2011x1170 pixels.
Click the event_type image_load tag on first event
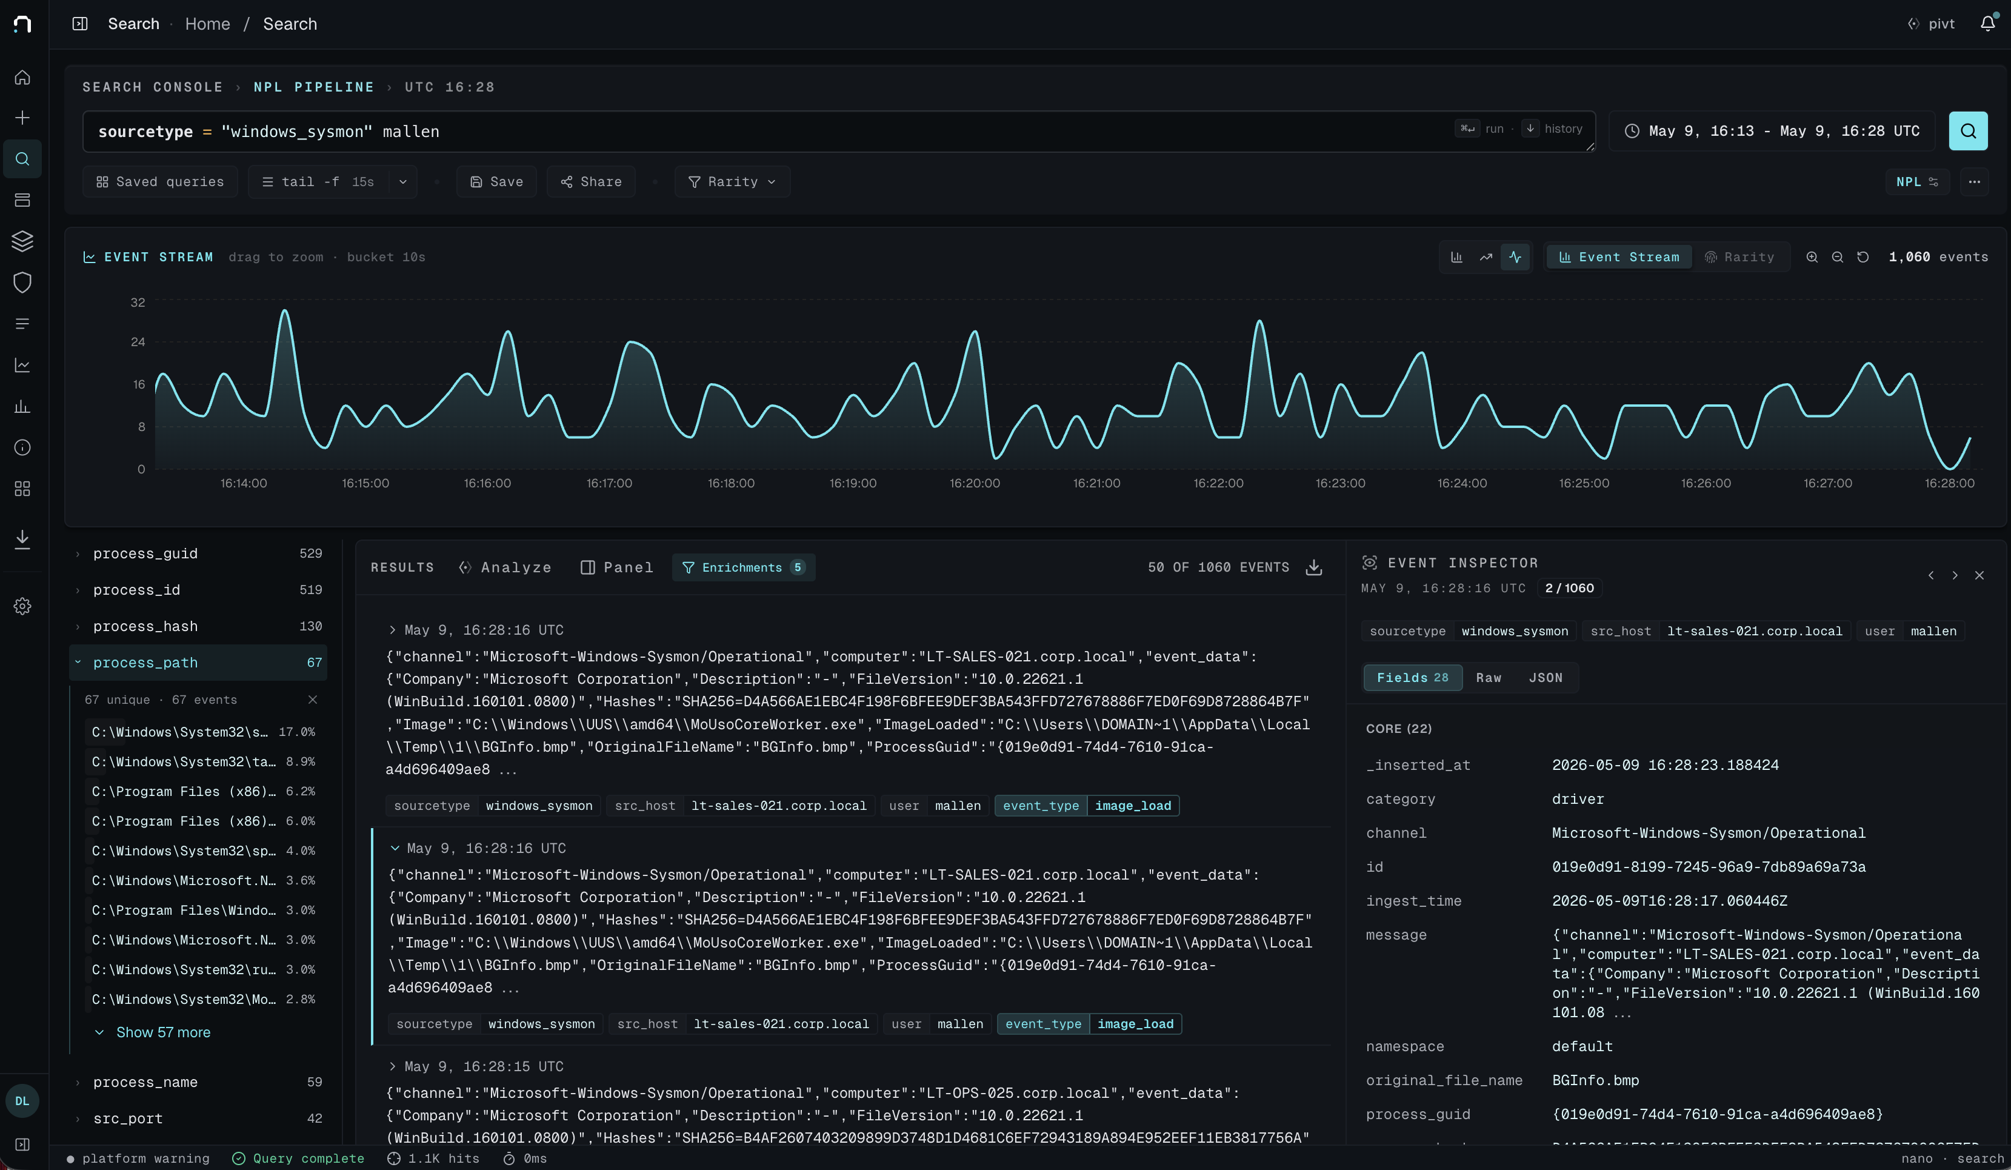(x=1087, y=805)
